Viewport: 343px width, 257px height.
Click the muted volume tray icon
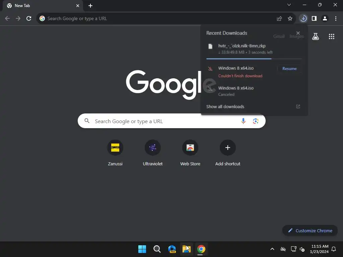click(x=302, y=249)
